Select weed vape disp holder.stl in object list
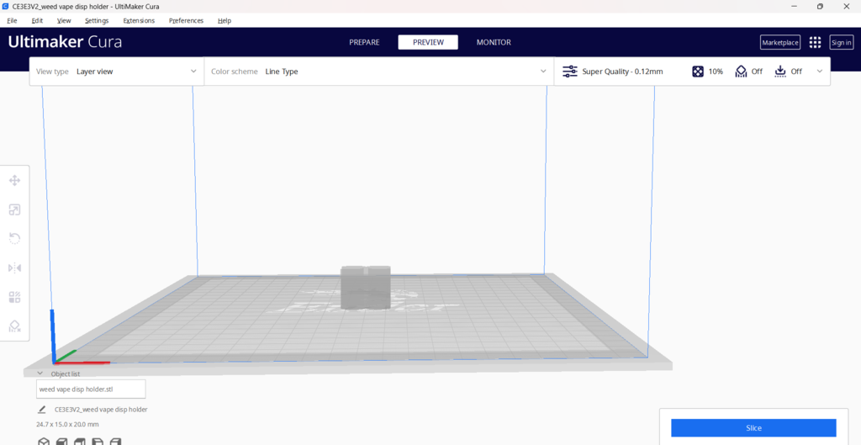The height and width of the screenshot is (445, 861). click(91, 389)
